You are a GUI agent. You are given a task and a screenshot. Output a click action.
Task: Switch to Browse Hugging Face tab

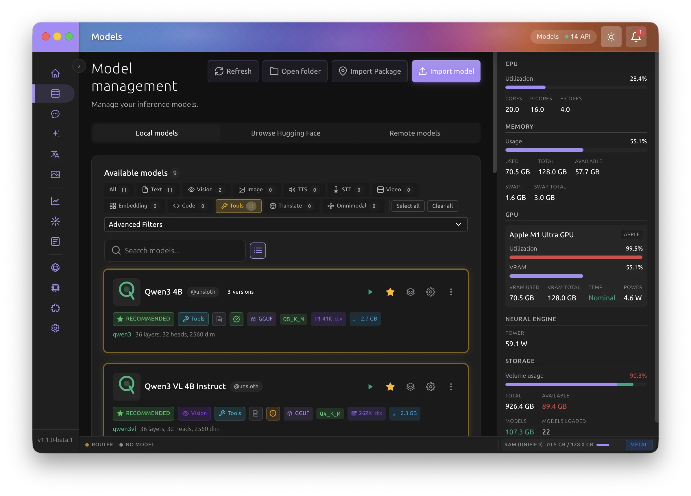pyautogui.click(x=285, y=133)
